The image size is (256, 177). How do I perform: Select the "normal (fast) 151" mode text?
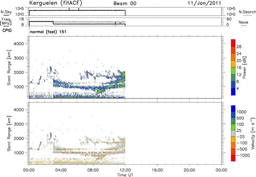pos(48,32)
